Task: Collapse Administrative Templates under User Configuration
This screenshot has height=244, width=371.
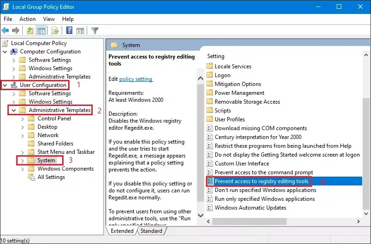Action: click(14, 110)
